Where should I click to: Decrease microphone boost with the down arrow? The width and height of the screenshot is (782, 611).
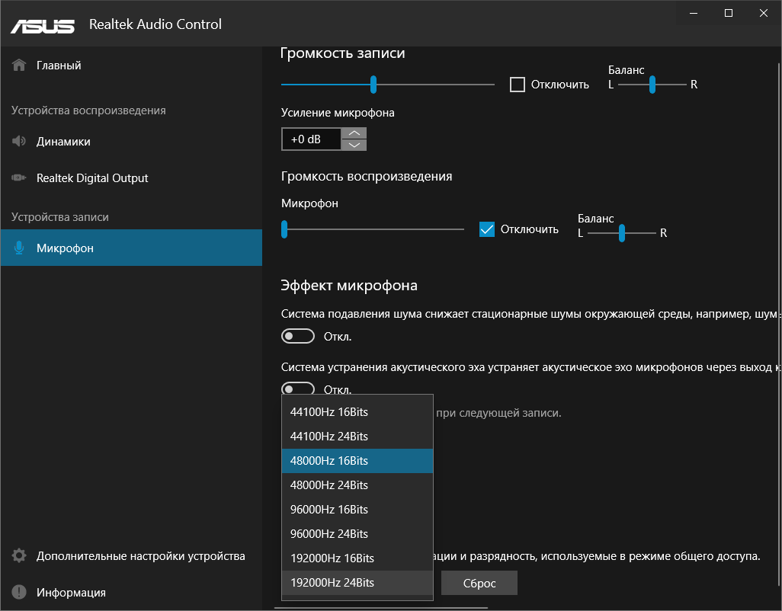354,145
